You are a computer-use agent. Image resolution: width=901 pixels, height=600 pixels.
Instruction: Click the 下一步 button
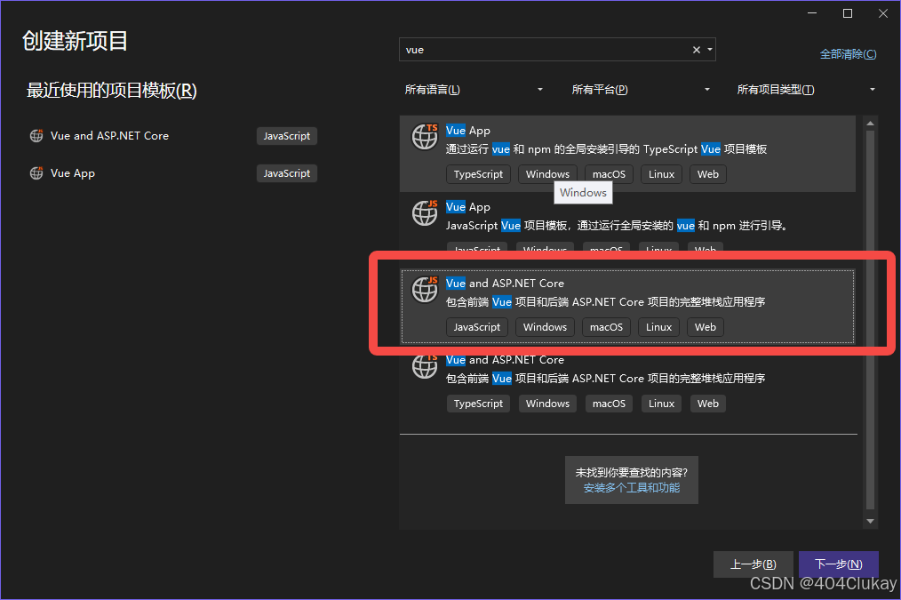(x=839, y=564)
